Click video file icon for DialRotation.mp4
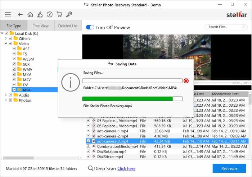This screenshot has height=177, width=252. (x=94, y=152)
